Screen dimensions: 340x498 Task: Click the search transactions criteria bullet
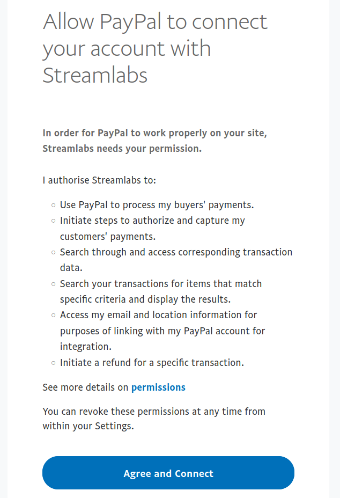tap(161, 291)
